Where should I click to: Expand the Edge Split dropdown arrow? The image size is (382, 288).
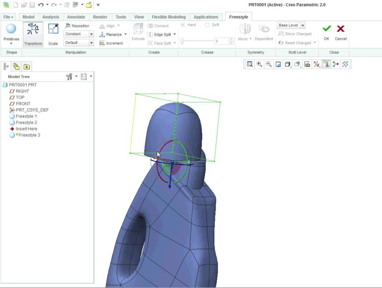pyautogui.click(x=175, y=34)
